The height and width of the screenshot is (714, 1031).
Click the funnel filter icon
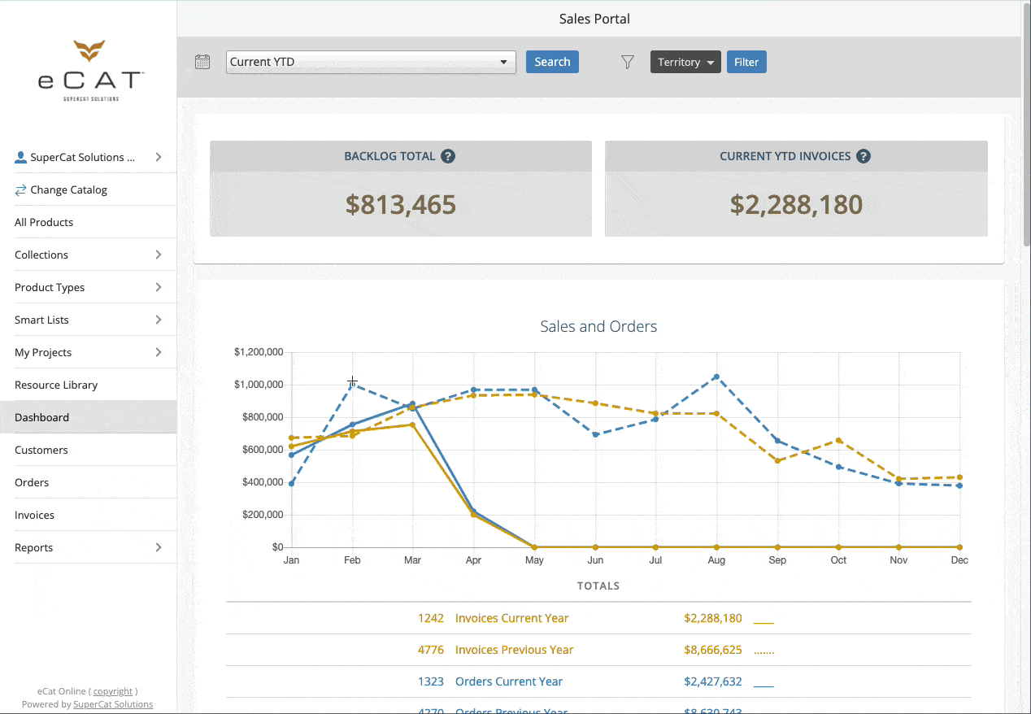pos(628,62)
